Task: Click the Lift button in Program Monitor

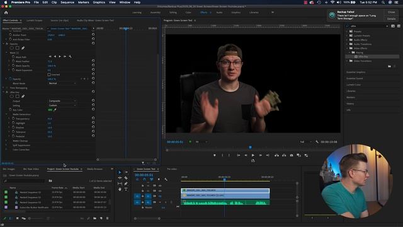Action: (x=276, y=155)
